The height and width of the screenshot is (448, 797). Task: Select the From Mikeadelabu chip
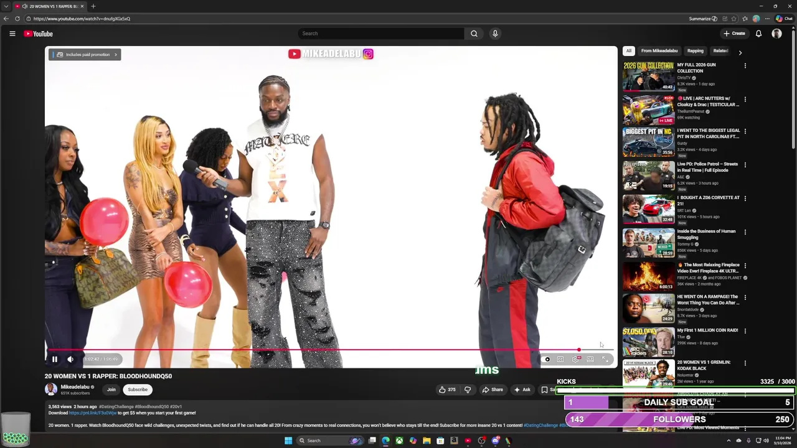[659, 51]
